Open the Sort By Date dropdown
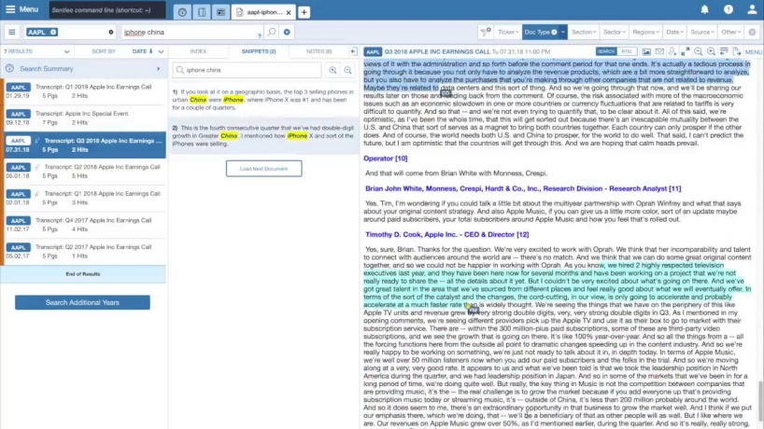This screenshot has width=764, height=429. (x=148, y=51)
